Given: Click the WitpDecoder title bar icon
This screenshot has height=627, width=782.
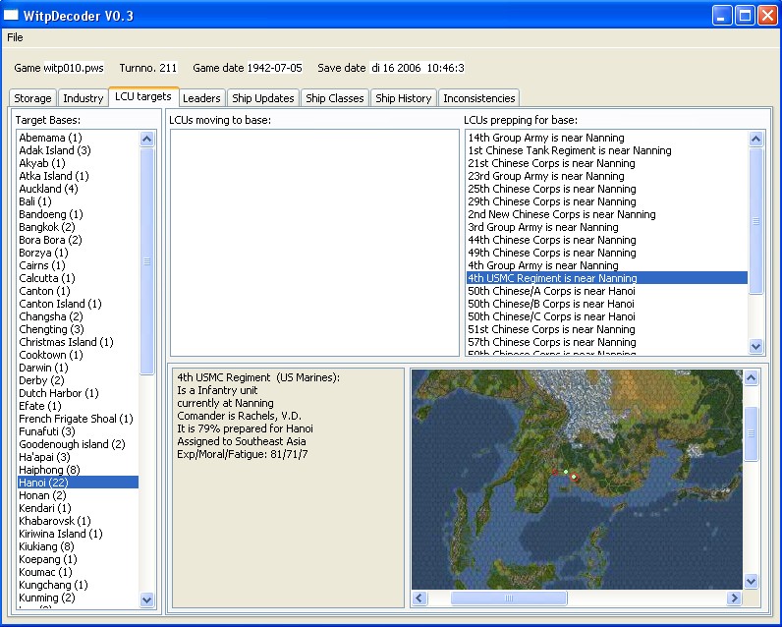Looking at the screenshot, I should [x=12, y=15].
